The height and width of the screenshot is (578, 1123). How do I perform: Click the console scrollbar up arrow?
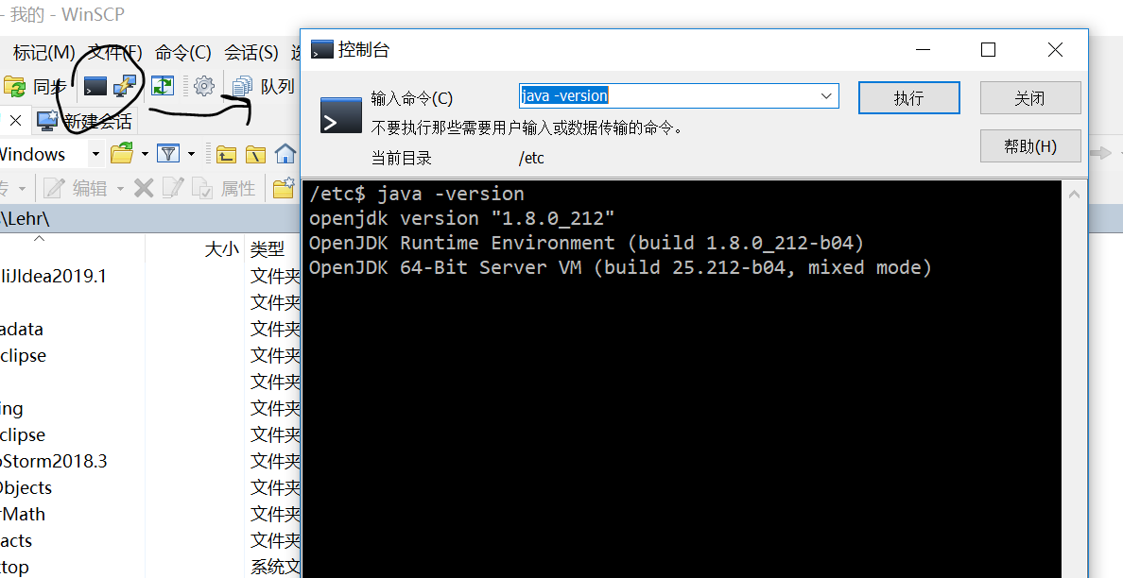click(1074, 194)
